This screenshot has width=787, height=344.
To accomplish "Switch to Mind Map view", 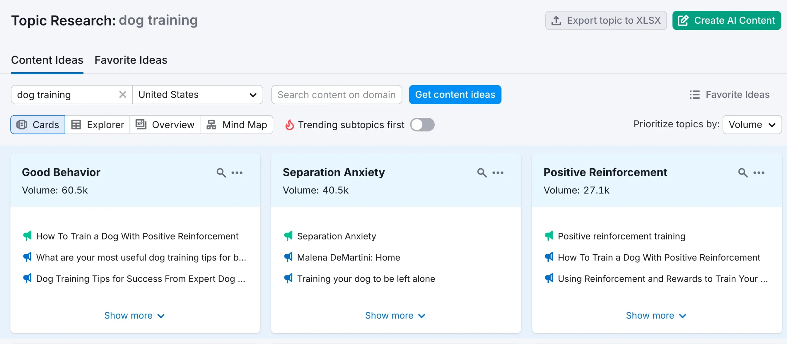I will click(x=236, y=125).
